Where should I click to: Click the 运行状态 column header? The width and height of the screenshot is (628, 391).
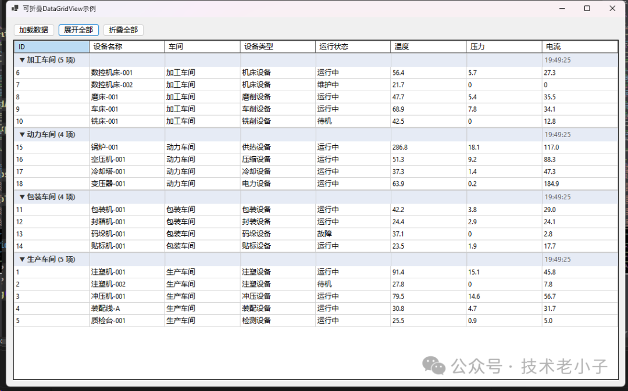(x=353, y=46)
